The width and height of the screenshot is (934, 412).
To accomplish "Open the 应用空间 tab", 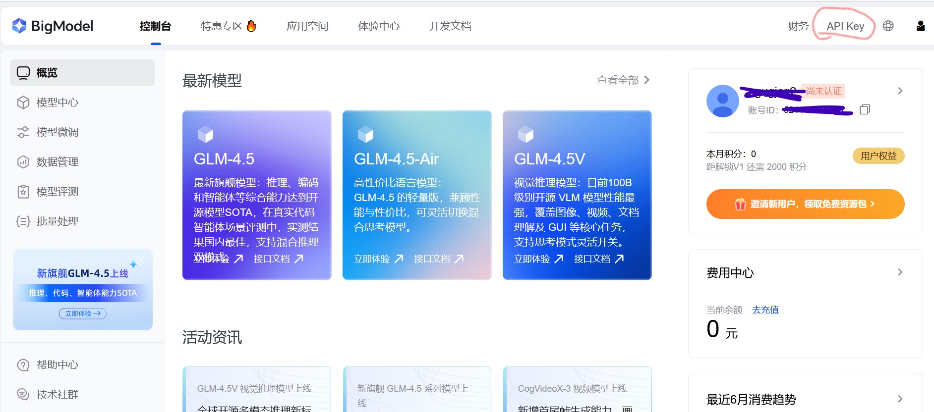I will pyautogui.click(x=307, y=26).
